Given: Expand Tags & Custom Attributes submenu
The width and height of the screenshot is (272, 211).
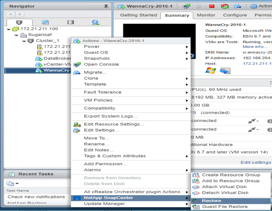Looking at the screenshot, I should point(131,156).
